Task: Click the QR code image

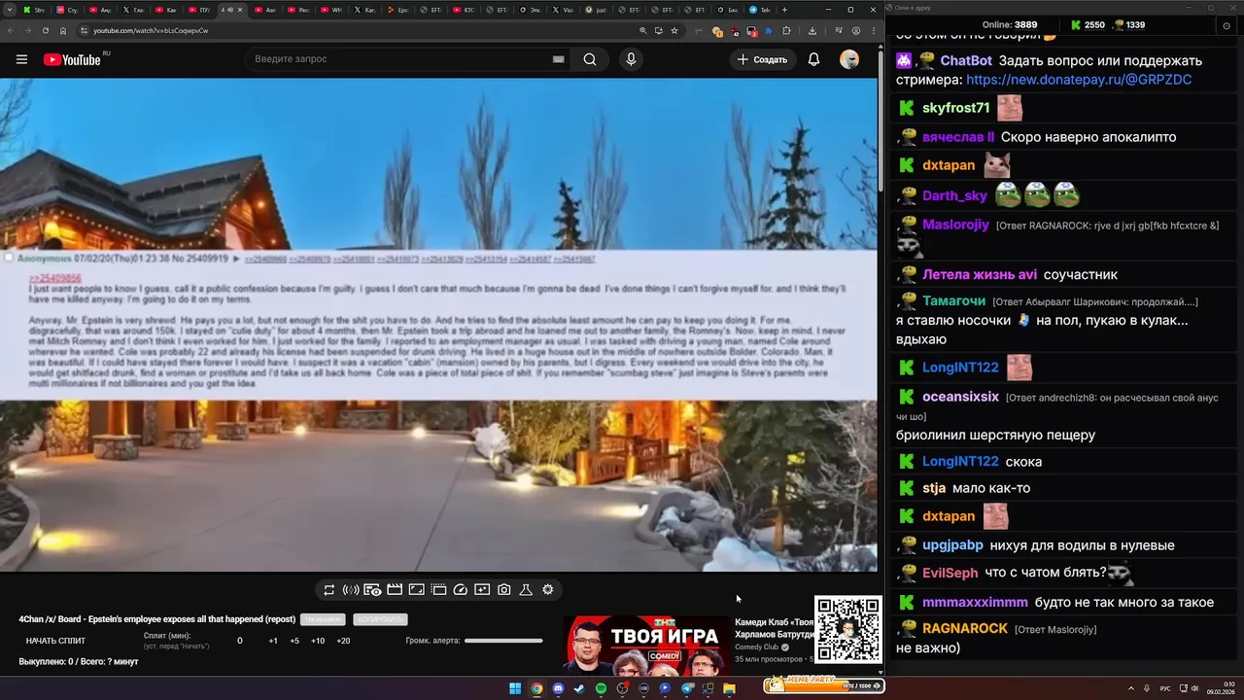Action: tap(848, 630)
